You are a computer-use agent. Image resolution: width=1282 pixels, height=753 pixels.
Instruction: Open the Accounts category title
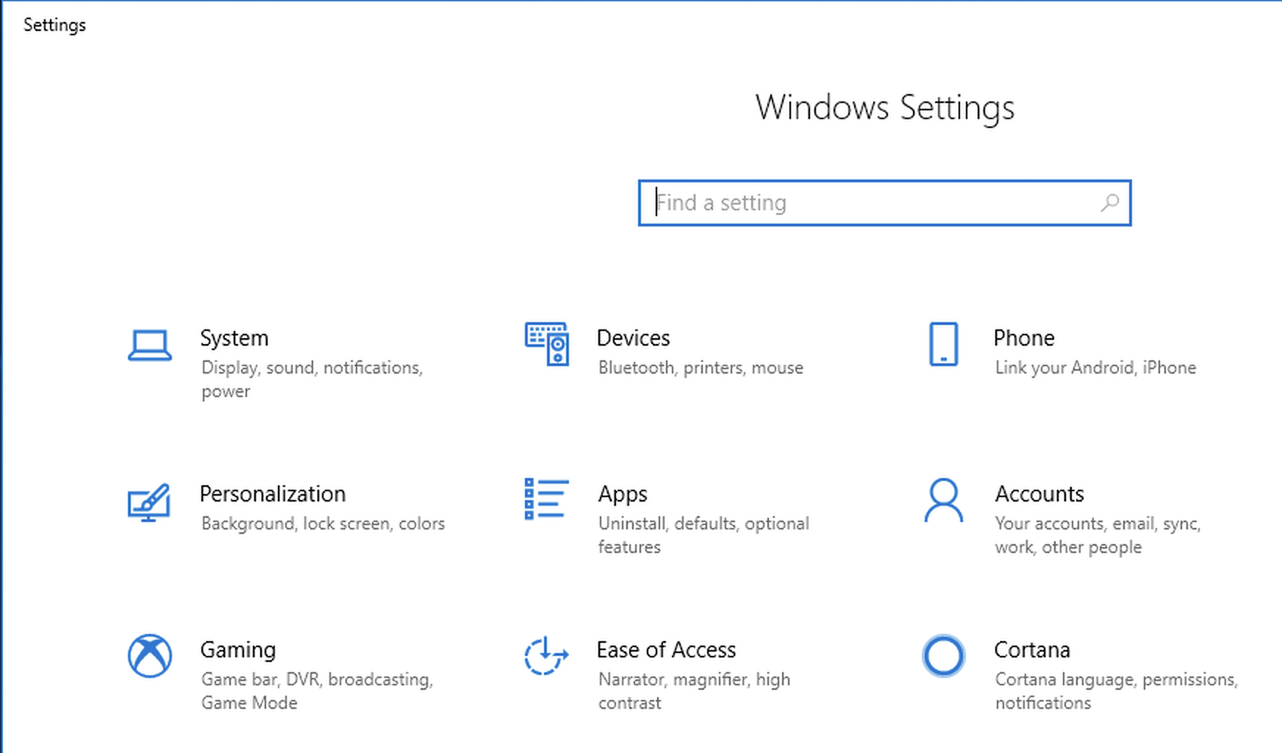coord(1039,494)
